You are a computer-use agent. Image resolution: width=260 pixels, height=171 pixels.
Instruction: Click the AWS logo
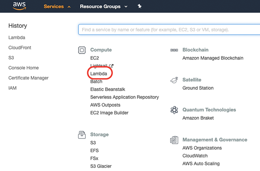click(x=19, y=6)
